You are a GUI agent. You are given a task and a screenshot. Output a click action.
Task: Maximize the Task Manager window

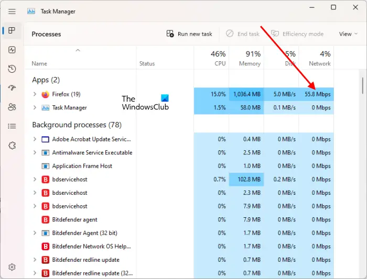coord(333,7)
